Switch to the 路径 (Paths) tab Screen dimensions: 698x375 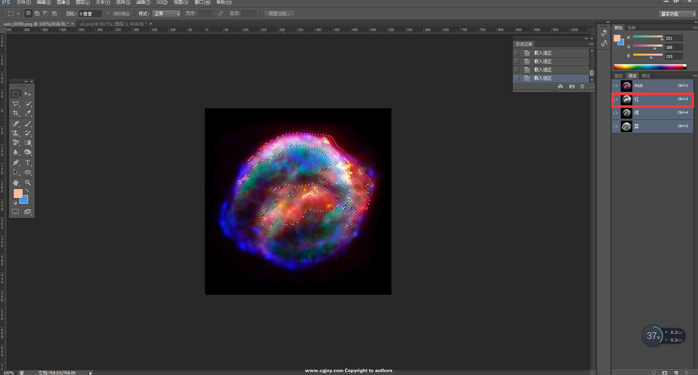[646, 76]
